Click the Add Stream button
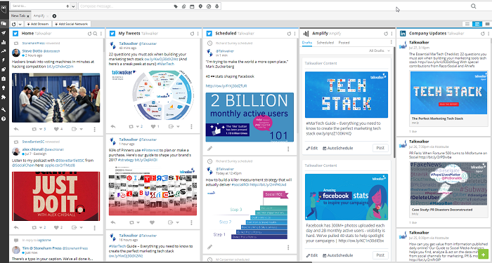 (x=38, y=24)
